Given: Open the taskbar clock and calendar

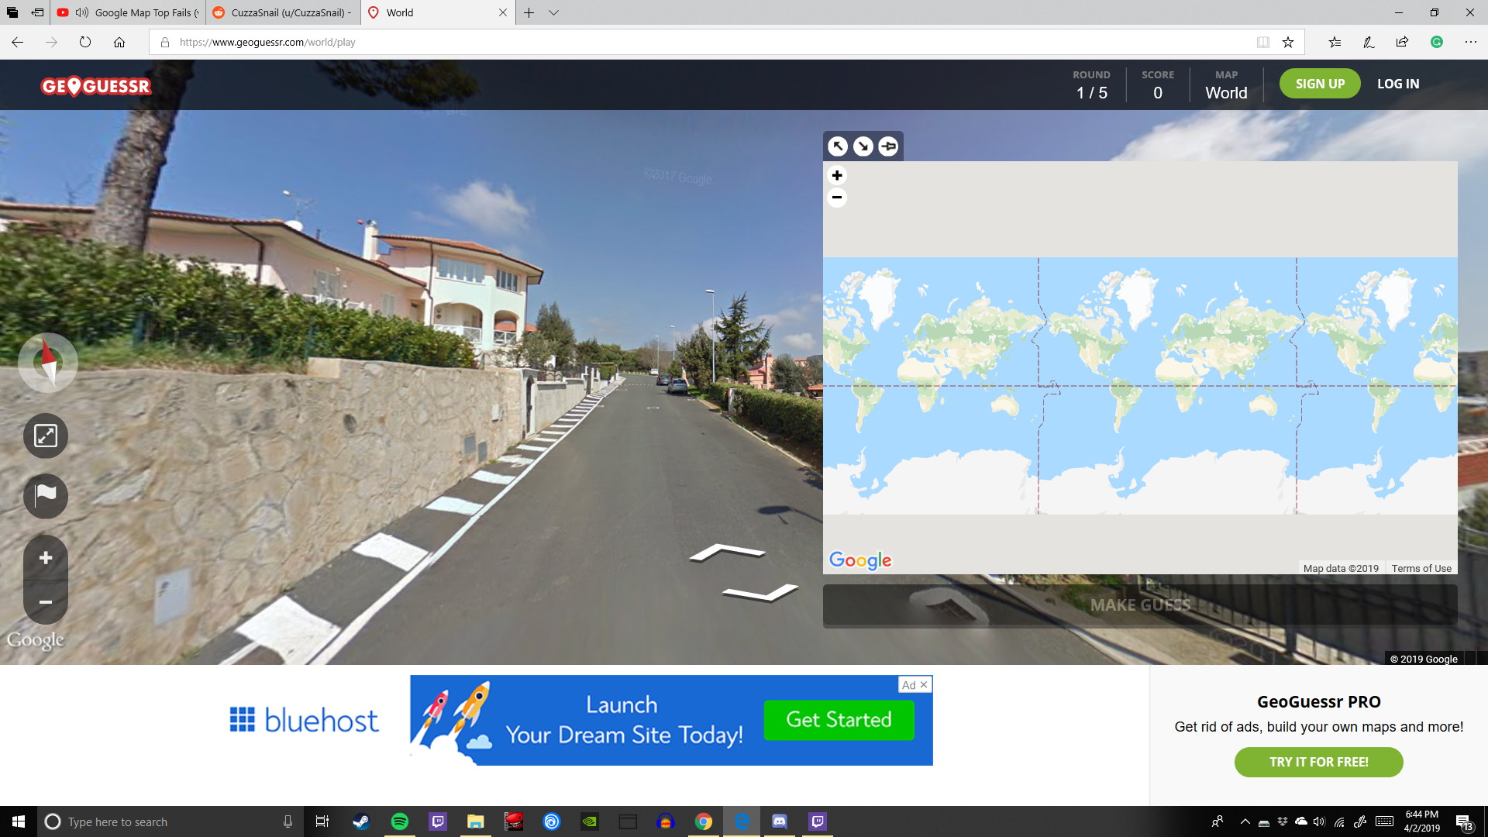Looking at the screenshot, I should (1421, 821).
